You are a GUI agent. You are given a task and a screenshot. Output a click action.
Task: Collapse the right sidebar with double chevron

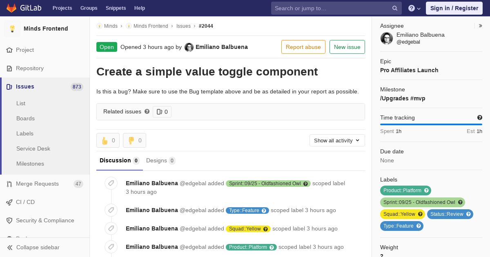click(x=481, y=26)
